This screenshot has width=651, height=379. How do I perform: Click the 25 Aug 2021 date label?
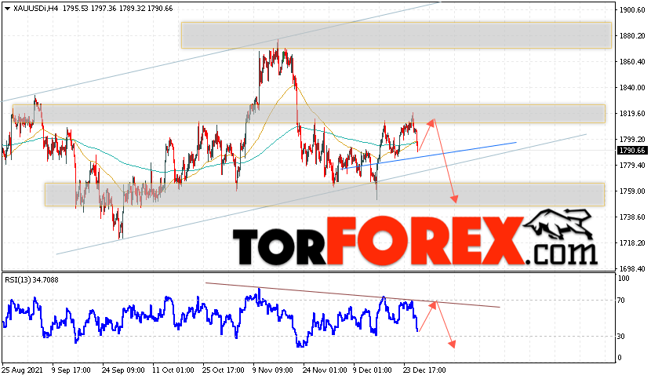tap(22, 370)
